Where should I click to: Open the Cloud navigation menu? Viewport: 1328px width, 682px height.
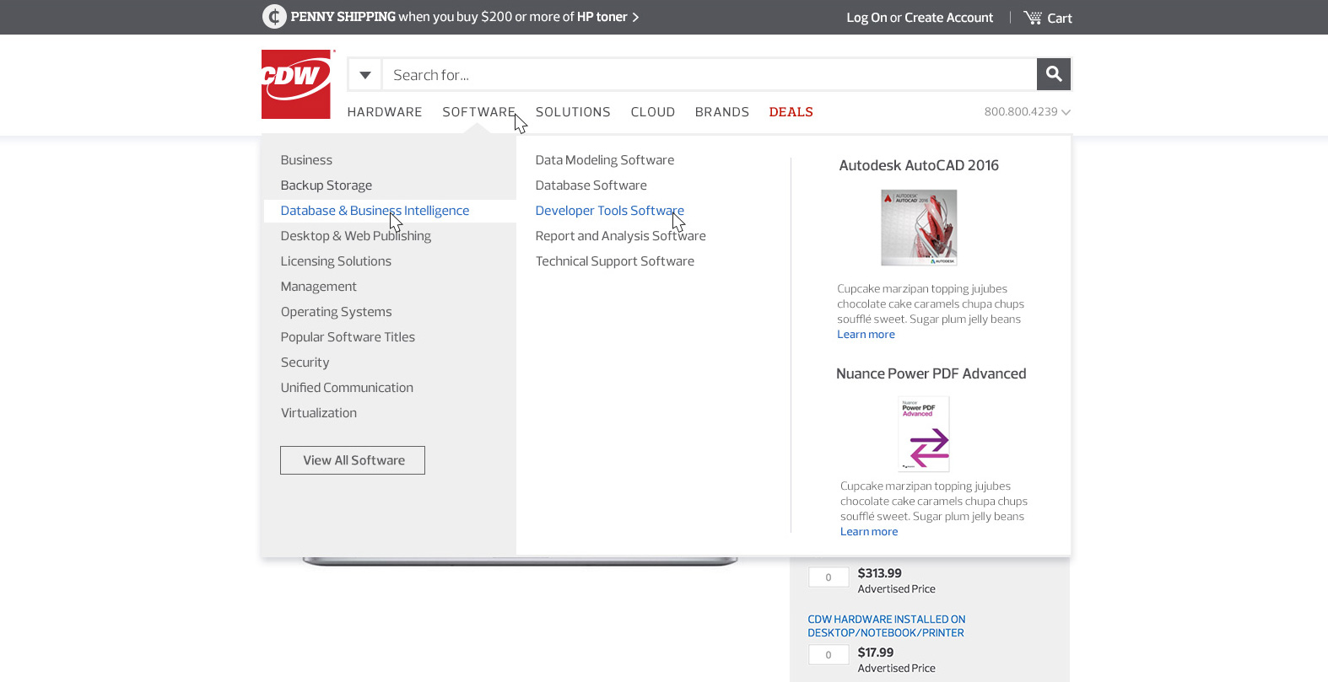pos(652,112)
